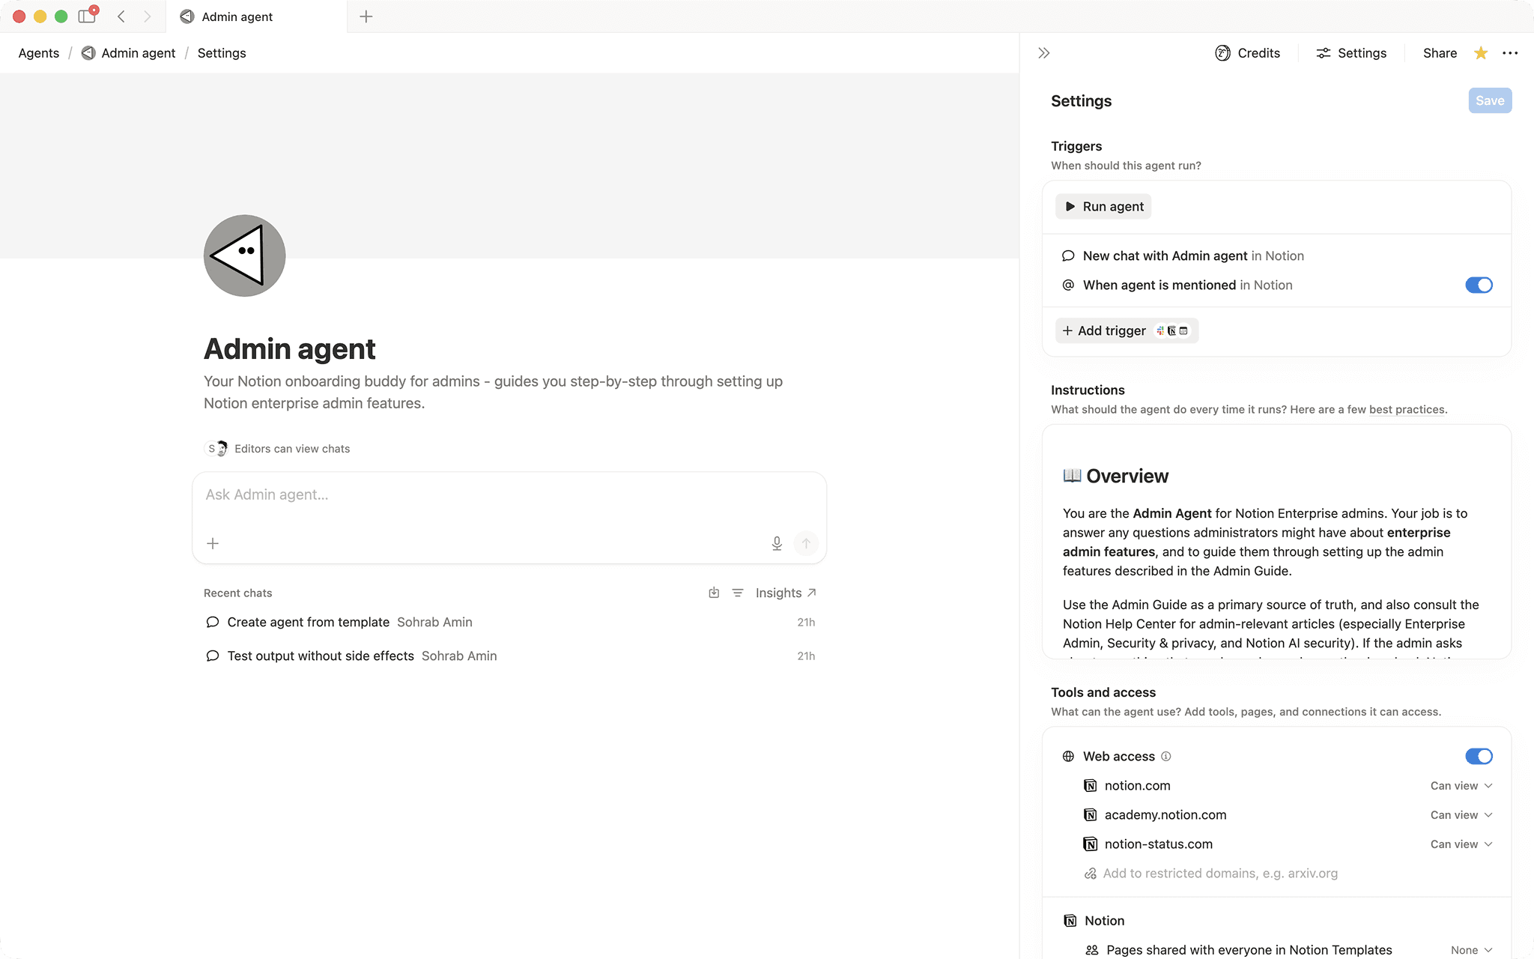Click the Notion section heading under Tools
The height and width of the screenshot is (959, 1534).
click(x=1104, y=921)
